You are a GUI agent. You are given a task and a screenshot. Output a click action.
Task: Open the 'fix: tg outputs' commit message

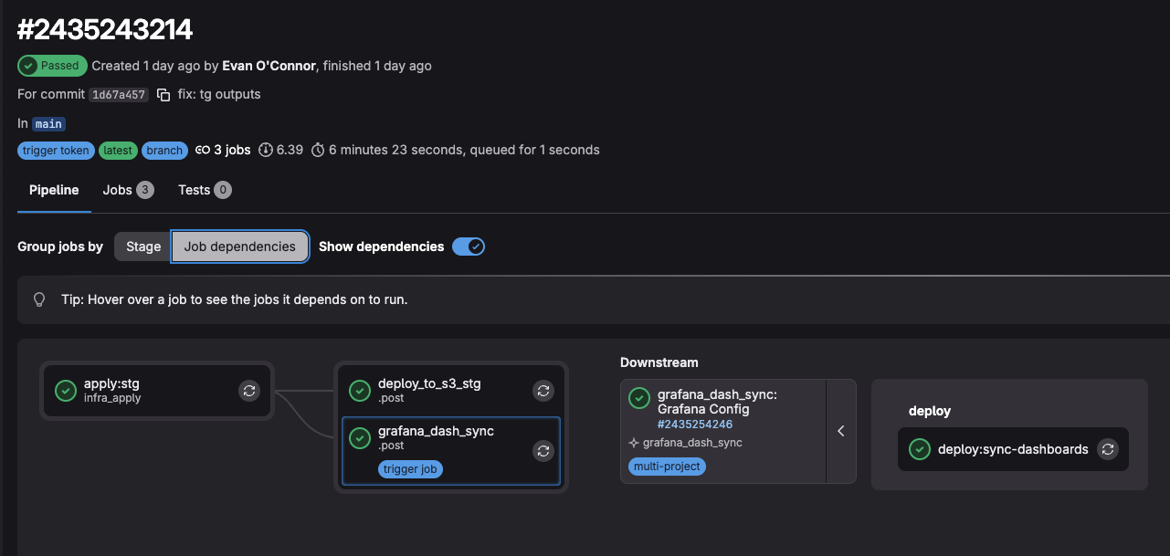coord(219,94)
